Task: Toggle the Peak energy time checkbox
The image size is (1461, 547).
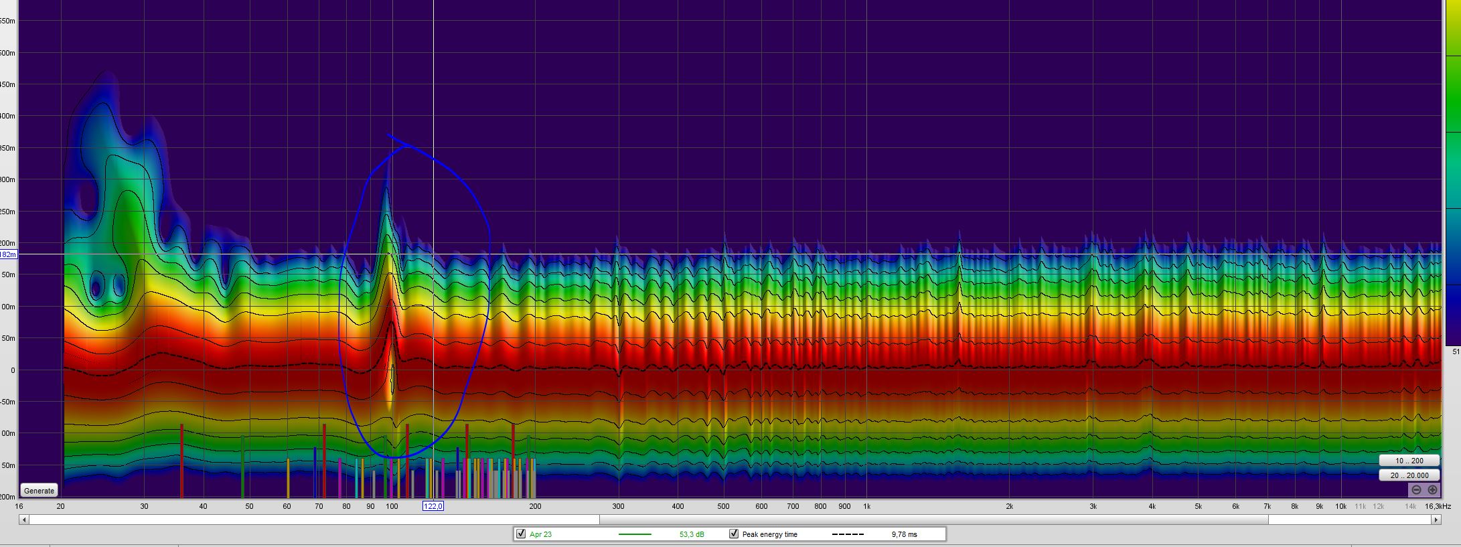Action: pyautogui.click(x=734, y=534)
